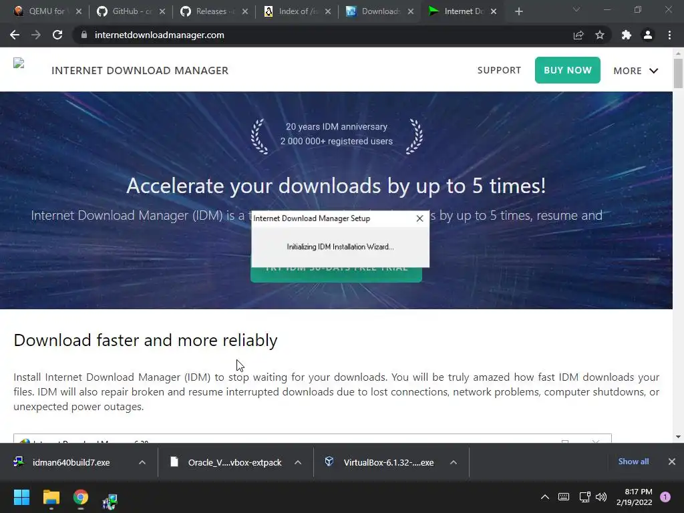Open the notification badge
The height and width of the screenshot is (513, 684).
pos(665,497)
